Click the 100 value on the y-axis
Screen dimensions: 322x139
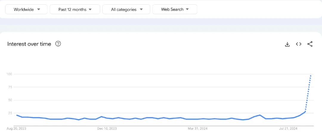tap(10, 74)
